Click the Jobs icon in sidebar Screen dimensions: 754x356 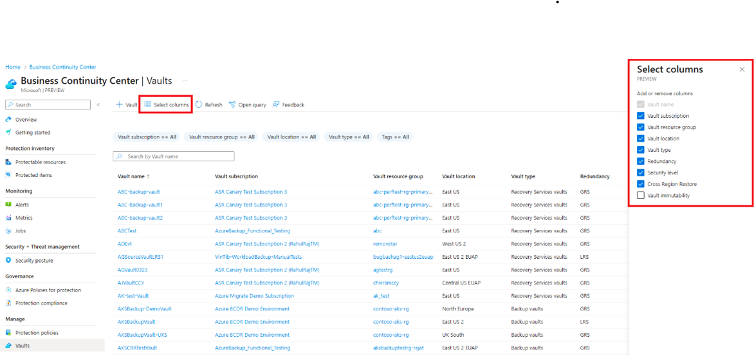click(x=8, y=230)
